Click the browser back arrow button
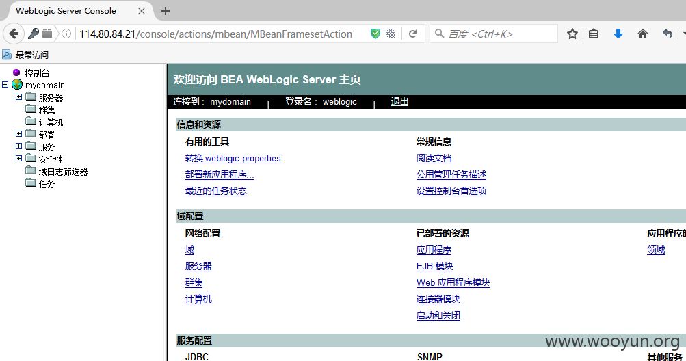 [x=14, y=34]
